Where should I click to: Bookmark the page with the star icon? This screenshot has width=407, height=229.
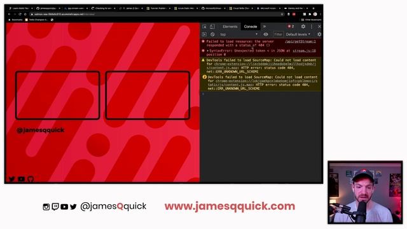coord(282,14)
